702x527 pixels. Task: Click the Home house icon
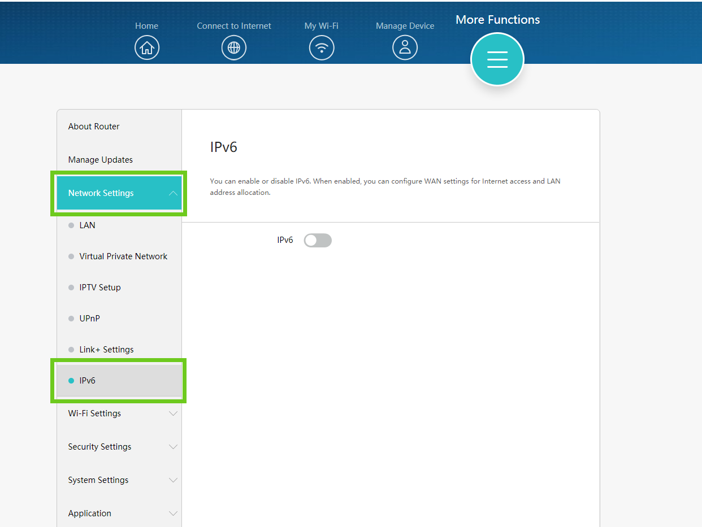tap(147, 48)
